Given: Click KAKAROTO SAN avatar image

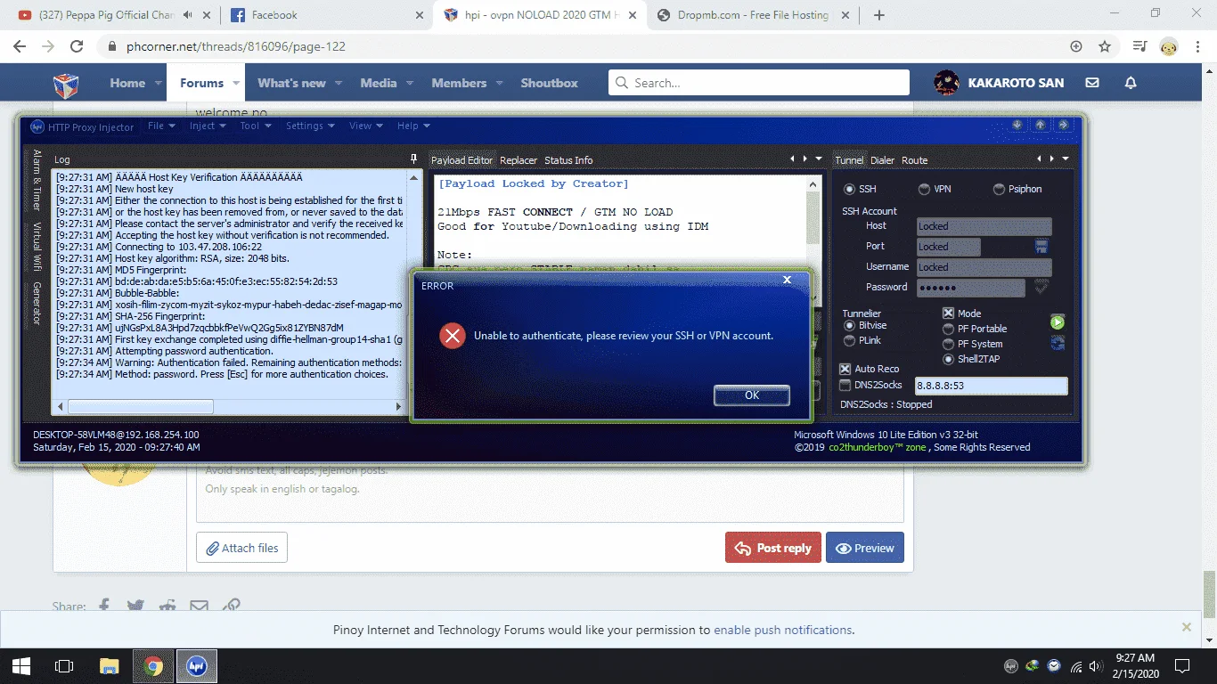Looking at the screenshot, I should tap(946, 83).
